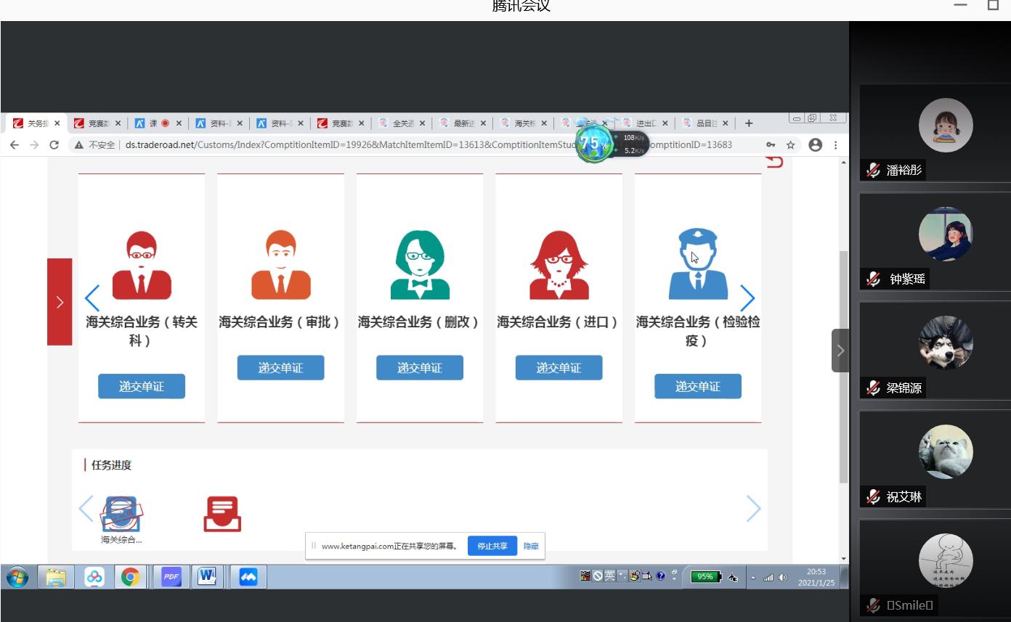Viewport: 1011px width, 622px height.
Task: Click the 海关综合业务（转关科） officer avatar
Action: point(142,265)
